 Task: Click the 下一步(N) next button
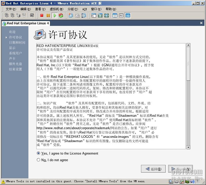tap(180, 169)
